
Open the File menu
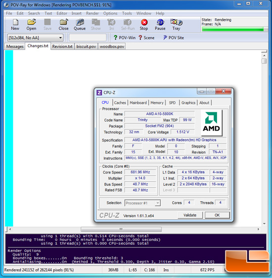click(x=9, y=13)
